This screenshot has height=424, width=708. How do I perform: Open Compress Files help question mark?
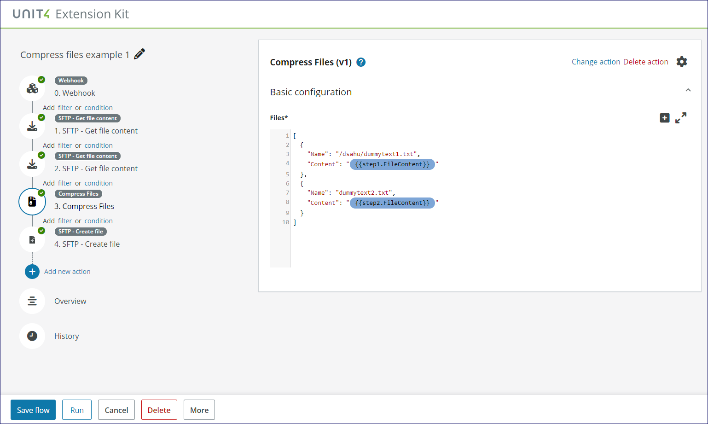[x=361, y=62]
